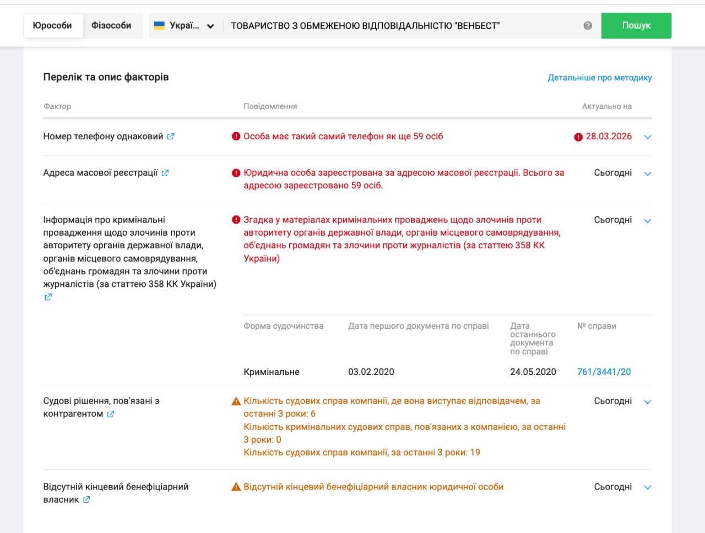Click red alert icon next to date 28.03.2026
705x533 pixels.
coord(578,137)
